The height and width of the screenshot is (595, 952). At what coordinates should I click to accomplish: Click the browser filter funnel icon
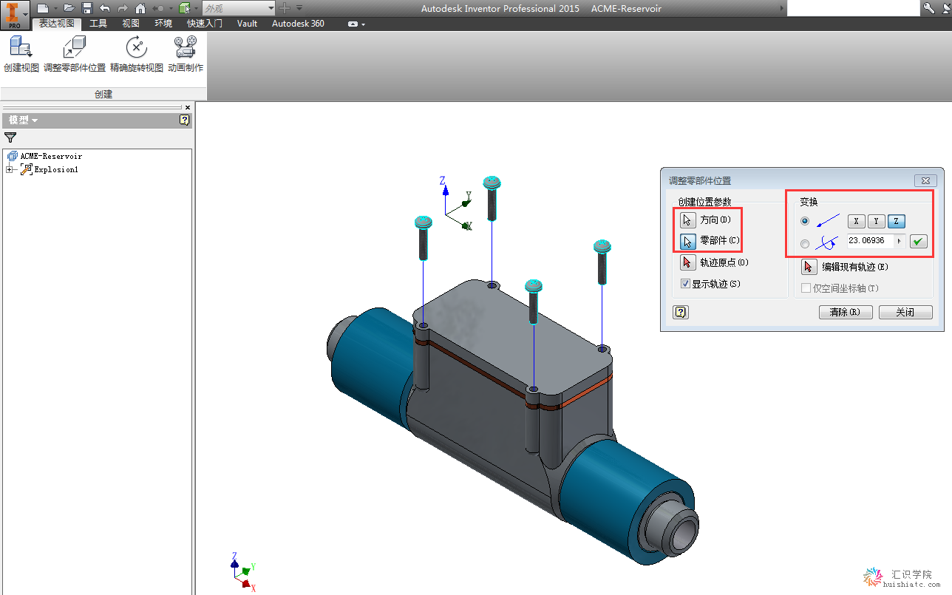[10, 137]
